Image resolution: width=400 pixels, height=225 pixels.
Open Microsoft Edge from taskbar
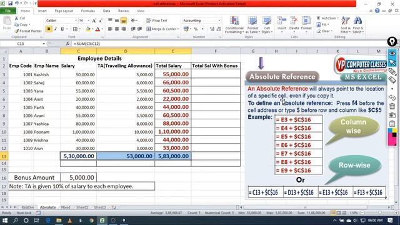(x=48, y=221)
